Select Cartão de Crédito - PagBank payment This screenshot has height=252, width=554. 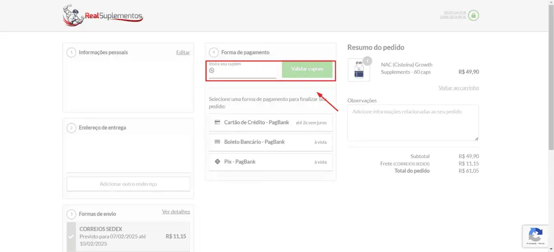[x=270, y=123]
